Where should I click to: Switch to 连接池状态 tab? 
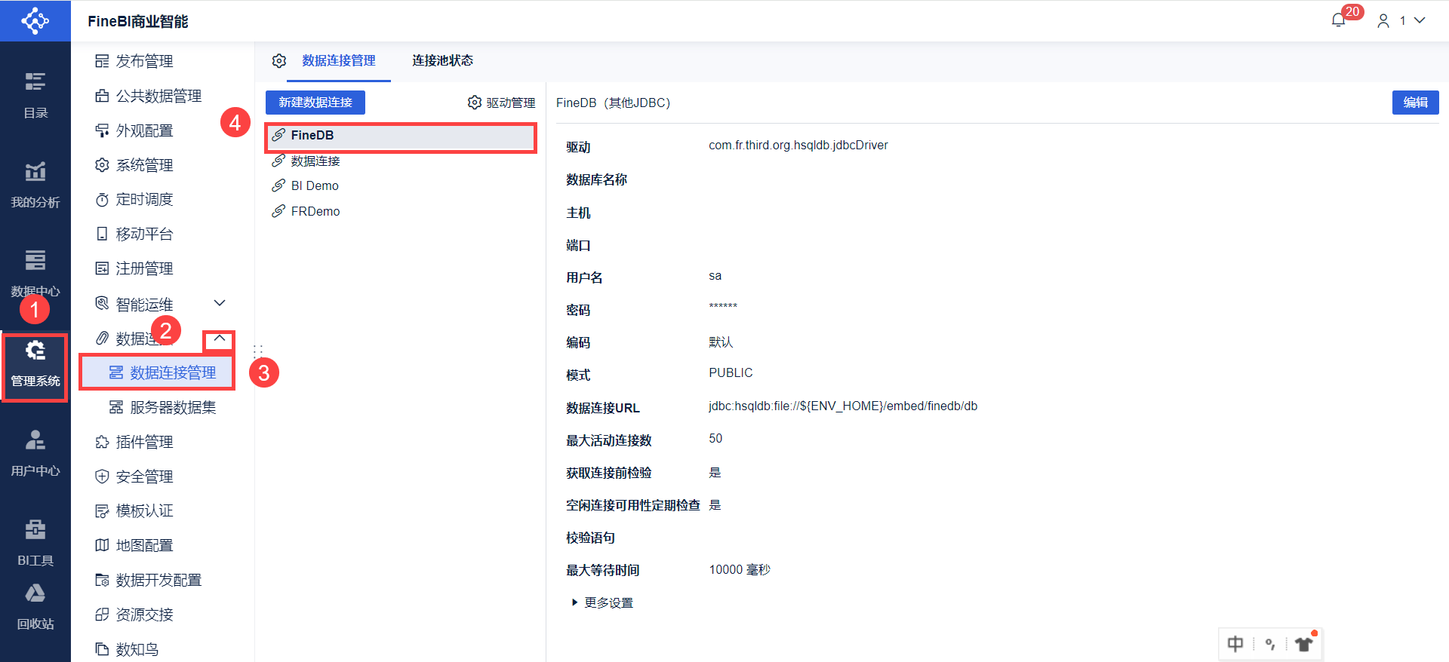[442, 60]
